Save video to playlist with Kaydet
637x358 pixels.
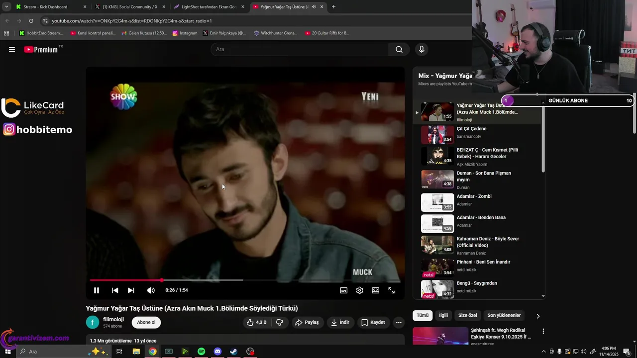(373, 322)
